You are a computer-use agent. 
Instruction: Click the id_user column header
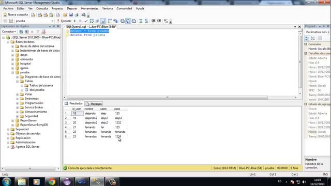click(77, 109)
